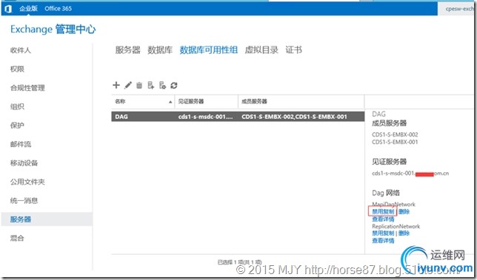Click the Office logo icon in header
Screen dimensions: 477x280
click(x=8, y=9)
